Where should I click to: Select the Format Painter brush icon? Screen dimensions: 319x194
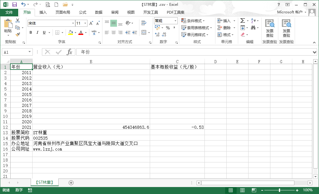coord(18,35)
